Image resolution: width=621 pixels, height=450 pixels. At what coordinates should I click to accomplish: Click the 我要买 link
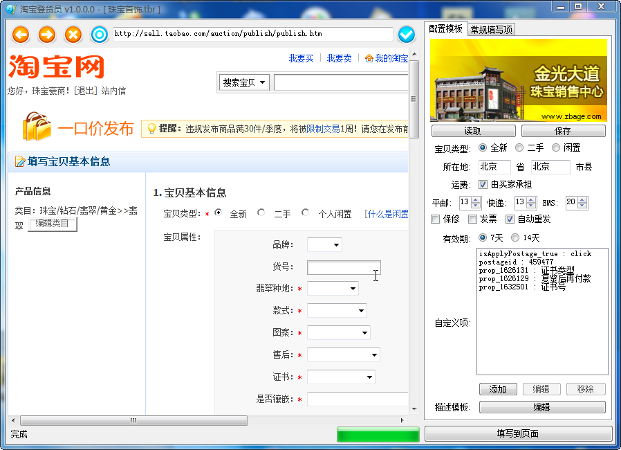301,58
